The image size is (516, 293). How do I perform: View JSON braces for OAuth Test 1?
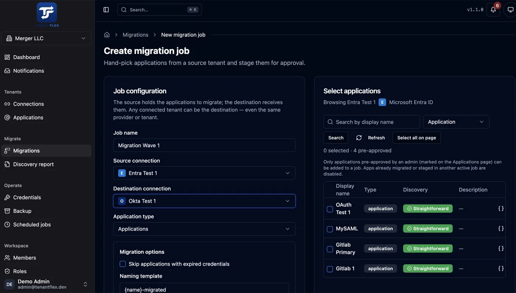point(501,208)
